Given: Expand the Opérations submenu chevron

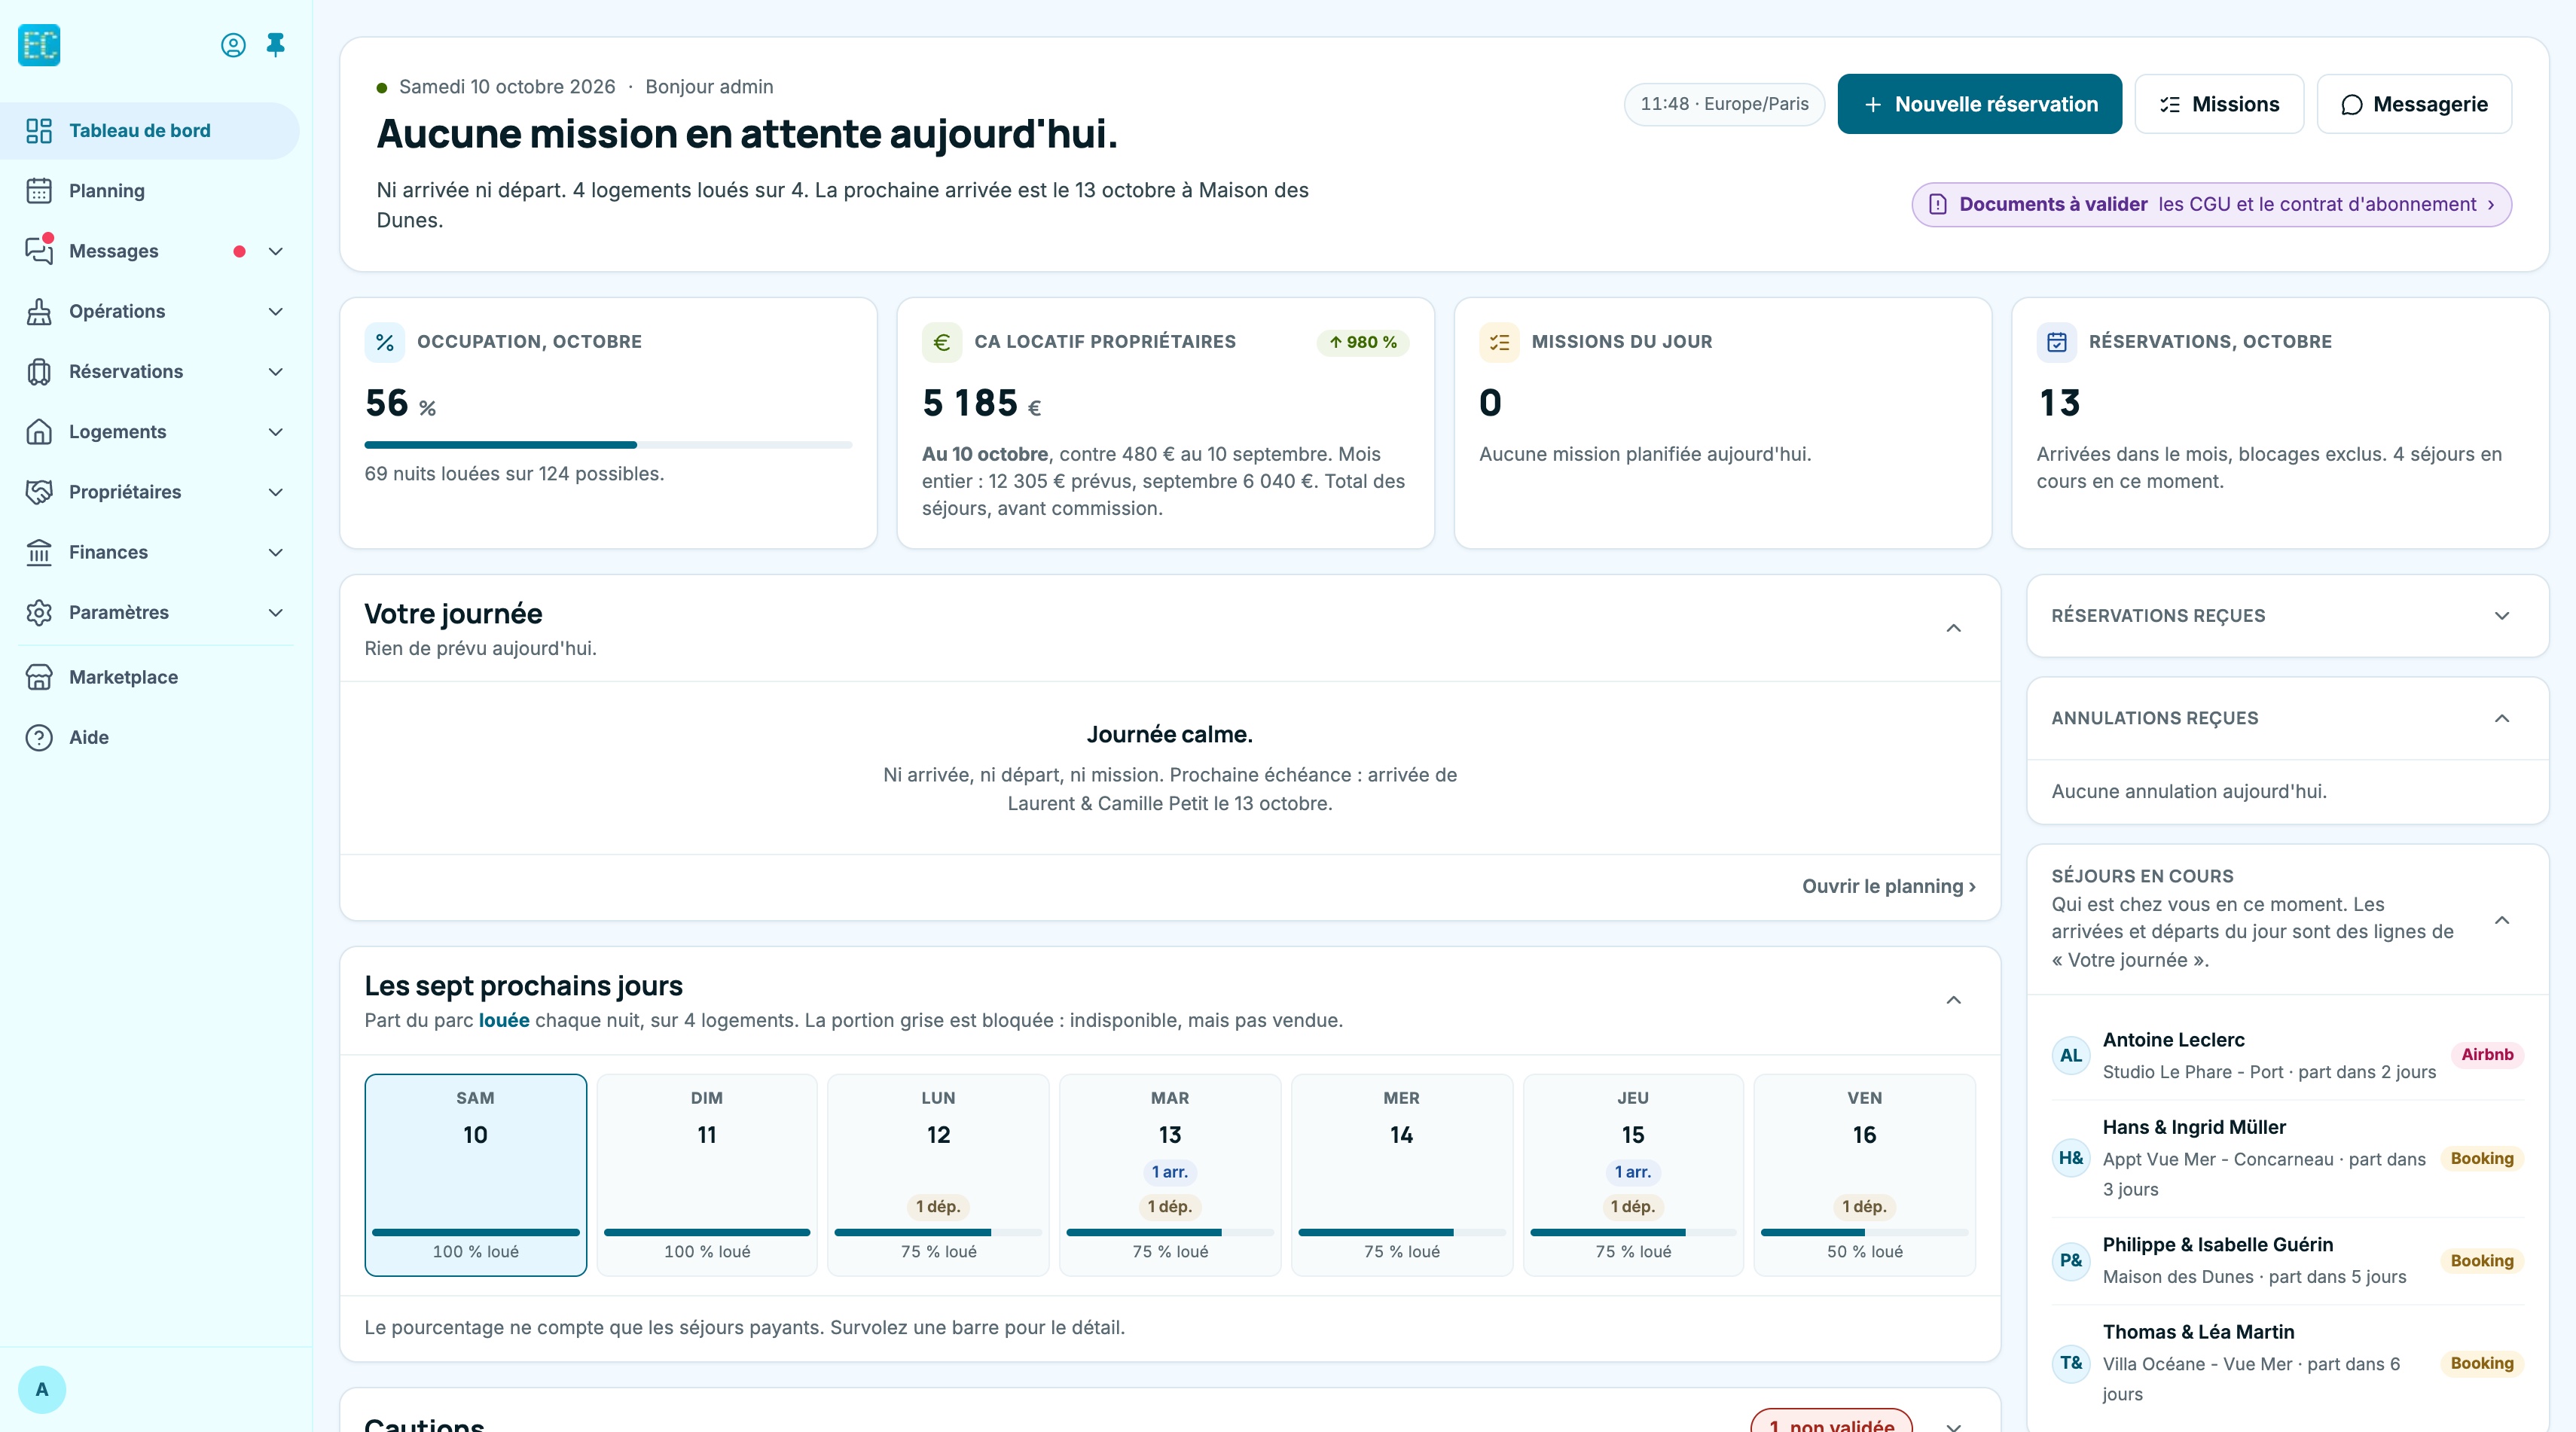Looking at the screenshot, I should (276, 312).
